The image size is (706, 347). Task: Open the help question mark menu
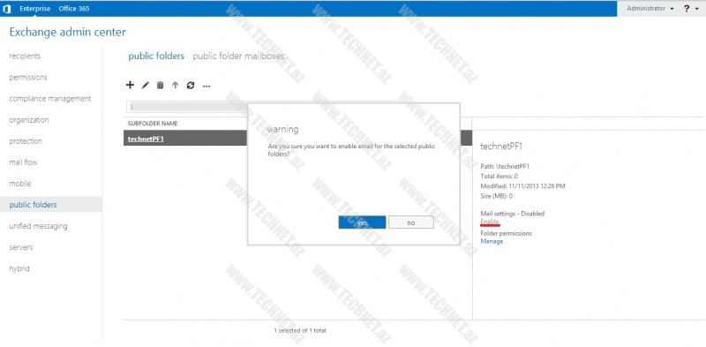[687, 9]
